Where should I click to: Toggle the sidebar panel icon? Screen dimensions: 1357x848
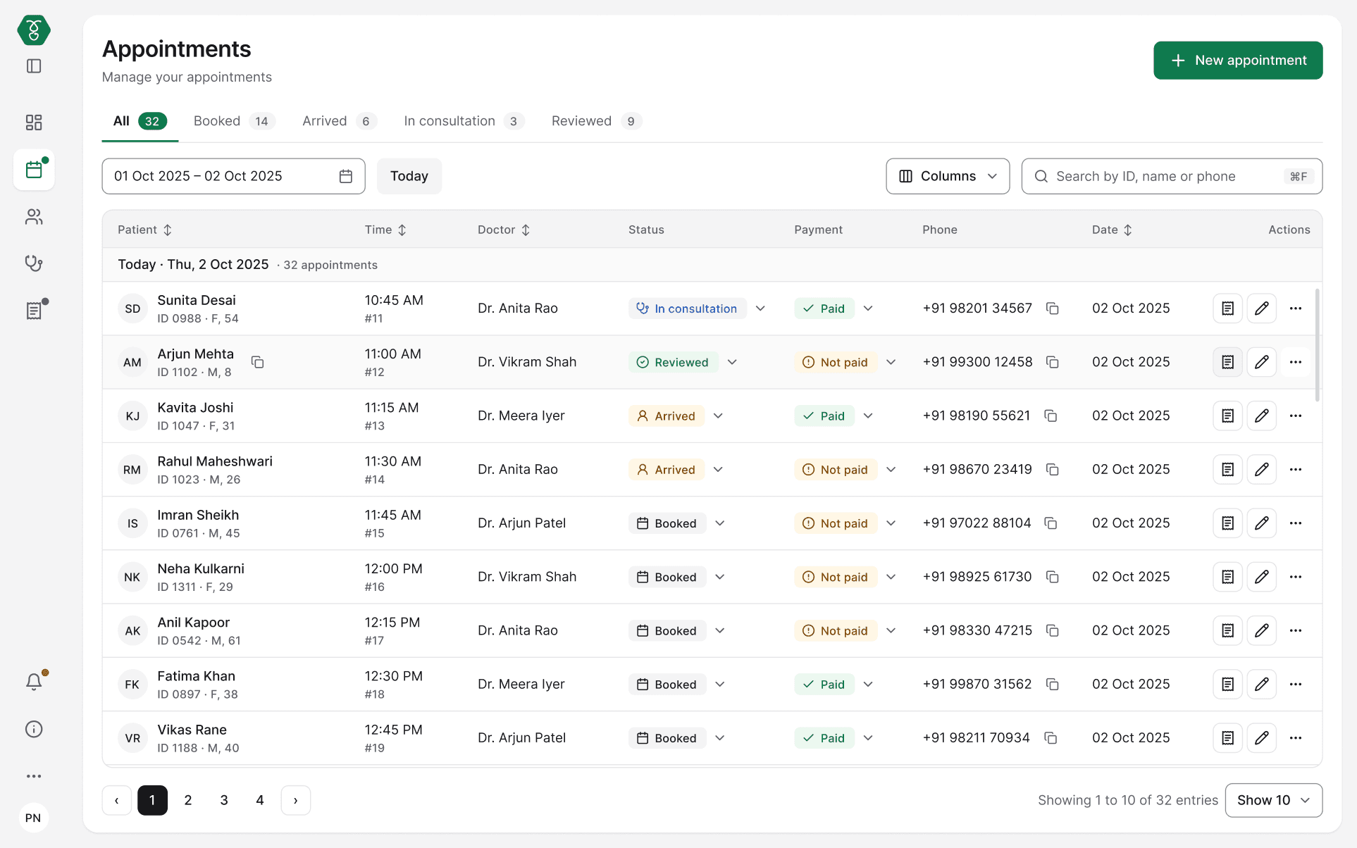coord(34,66)
